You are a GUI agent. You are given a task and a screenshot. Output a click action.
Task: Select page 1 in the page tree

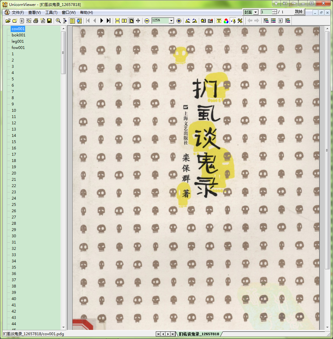pos(13,54)
